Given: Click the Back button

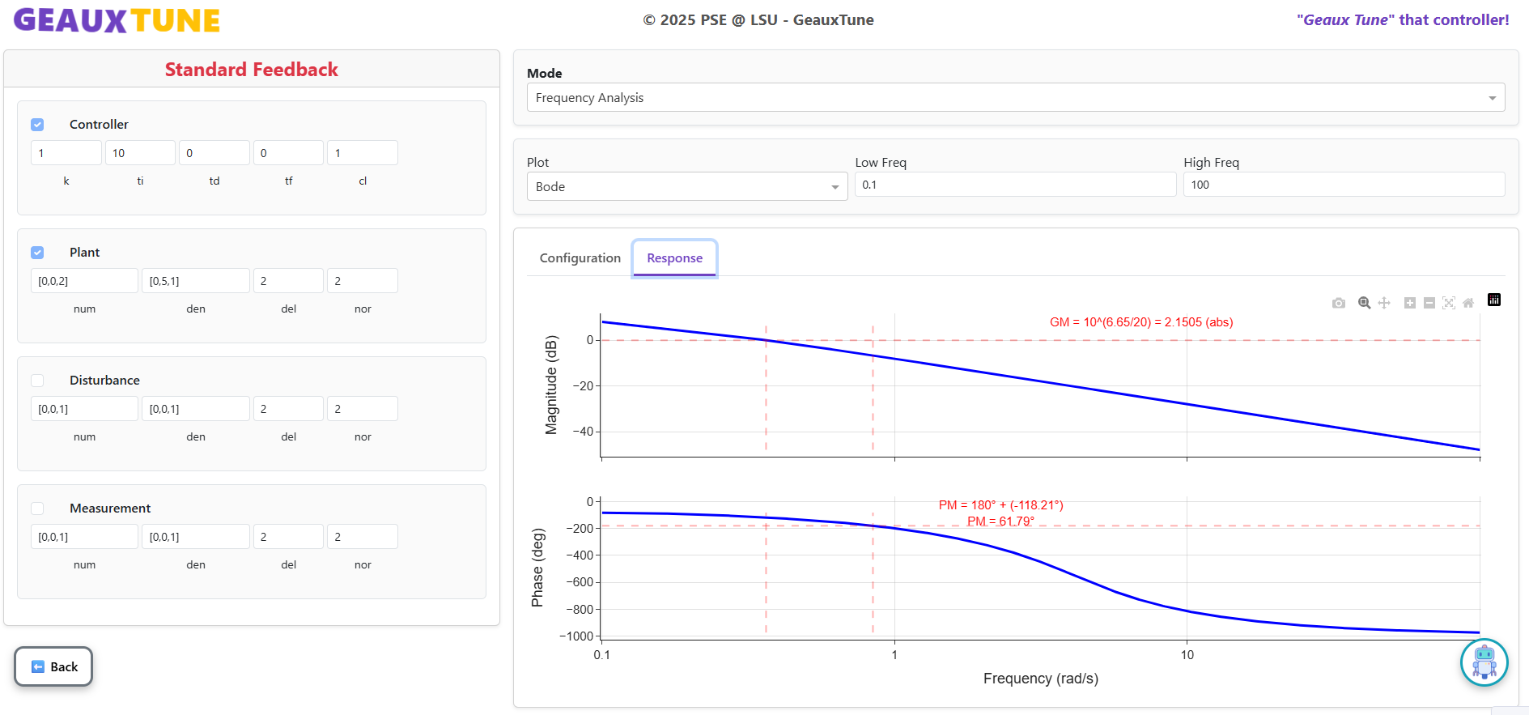Looking at the screenshot, I should (x=53, y=666).
